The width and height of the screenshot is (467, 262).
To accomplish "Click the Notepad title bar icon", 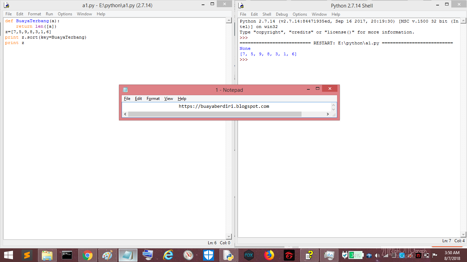I will [x=125, y=90].
